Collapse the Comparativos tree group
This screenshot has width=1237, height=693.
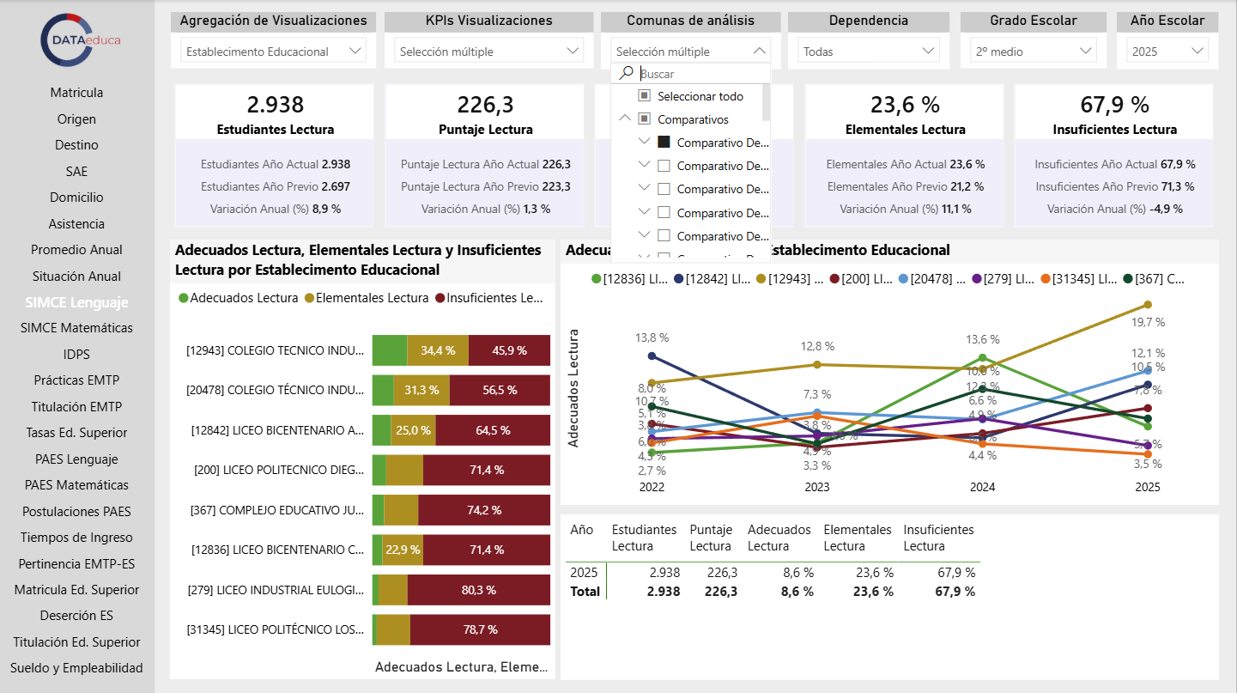point(624,119)
